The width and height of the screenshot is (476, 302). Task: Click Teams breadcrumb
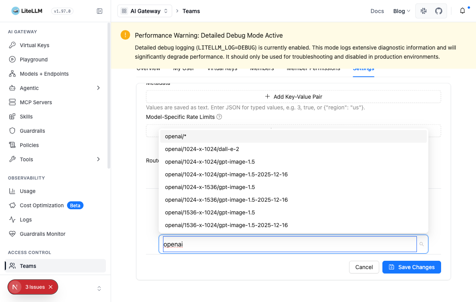191,11
